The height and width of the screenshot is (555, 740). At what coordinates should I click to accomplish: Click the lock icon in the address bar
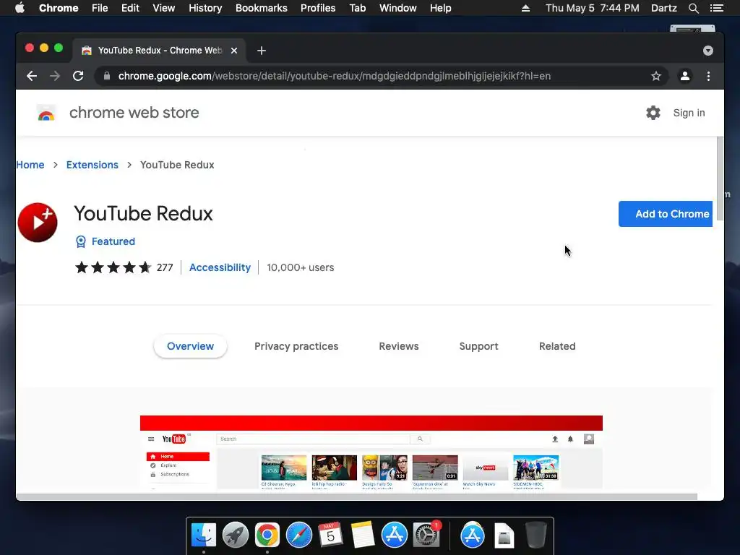pyautogui.click(x=107, y=76)
